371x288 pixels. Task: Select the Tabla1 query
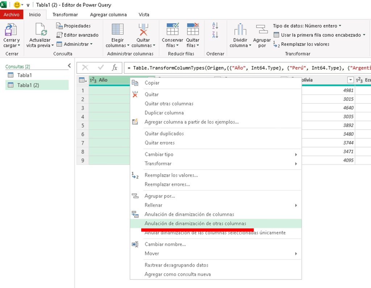click(x=37, y=75)
